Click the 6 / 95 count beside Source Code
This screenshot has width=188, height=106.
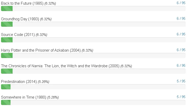coord(181,34)
